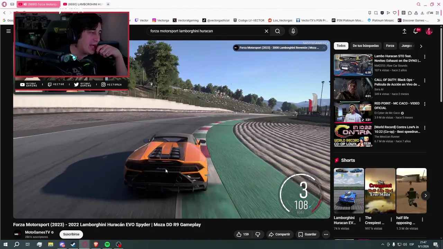The height and width of the screenshot is (249, 443).
Task: Switch to the LAMBORGHINI HU browser tab
Action: pyautogui.click(x=83, y=4)
